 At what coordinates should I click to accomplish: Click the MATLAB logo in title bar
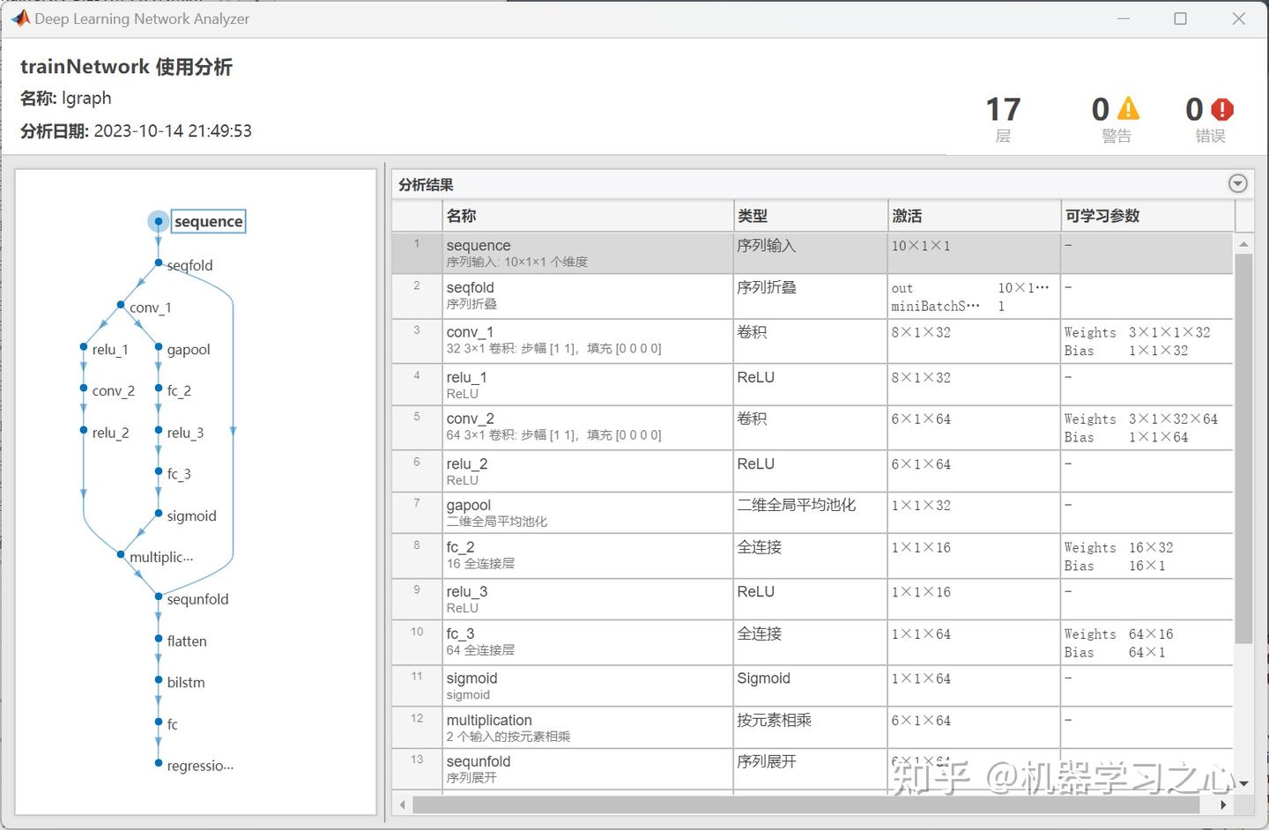tap(20, 19)
